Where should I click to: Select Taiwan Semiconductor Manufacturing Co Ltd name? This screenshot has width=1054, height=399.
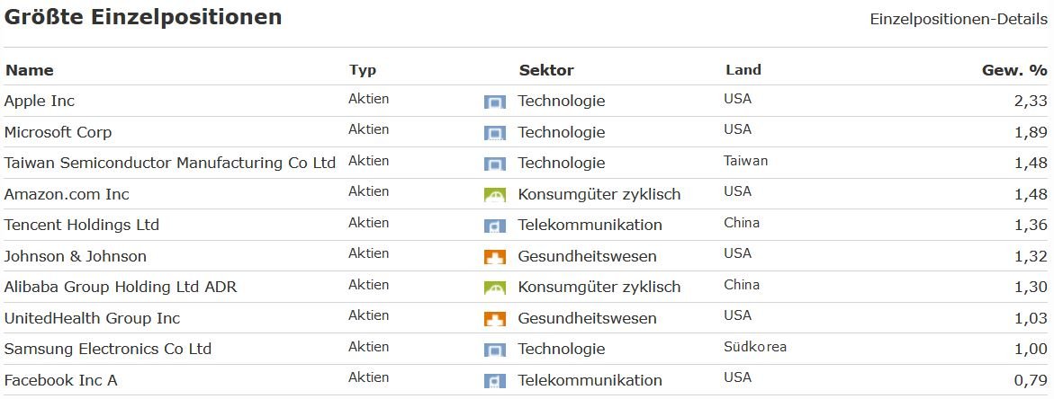[170, 164]
